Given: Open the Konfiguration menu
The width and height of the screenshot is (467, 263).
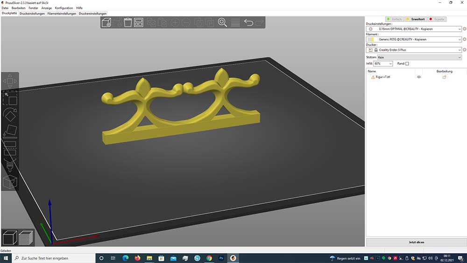Looking at the screenshot, I should [64, 8].
